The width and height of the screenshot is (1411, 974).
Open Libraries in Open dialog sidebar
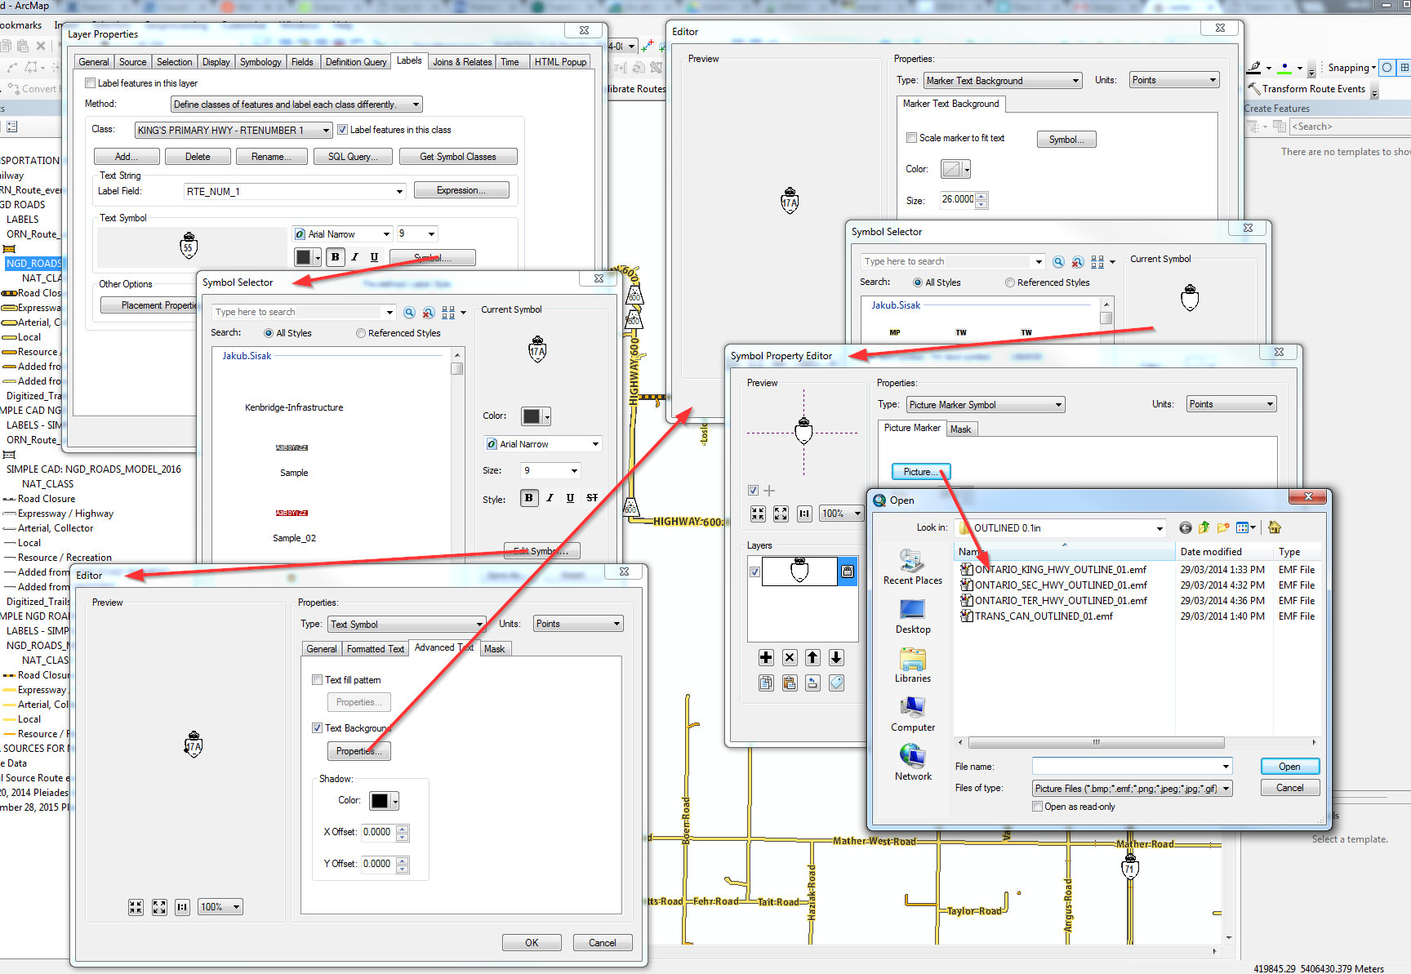[912, 665]
